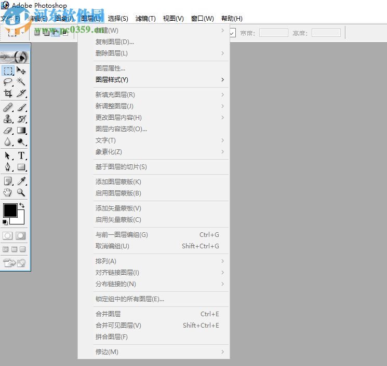Select the Eraser tool
This screenshot has width=387, height=366.
click(8, 130)
